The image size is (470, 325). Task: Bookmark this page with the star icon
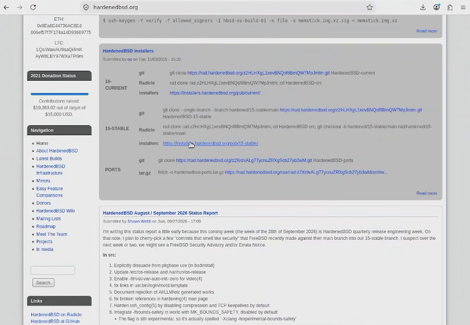point(370,7)
